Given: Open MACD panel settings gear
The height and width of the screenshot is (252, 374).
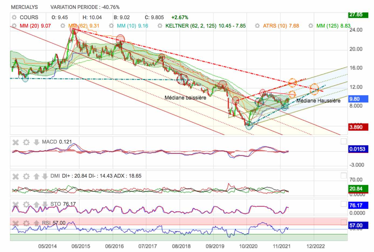Looking at the screenshot, I should (x=26, y=142).
